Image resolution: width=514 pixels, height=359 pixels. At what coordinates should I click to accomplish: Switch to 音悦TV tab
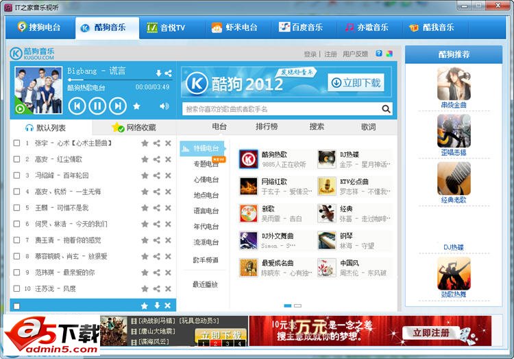167,27
